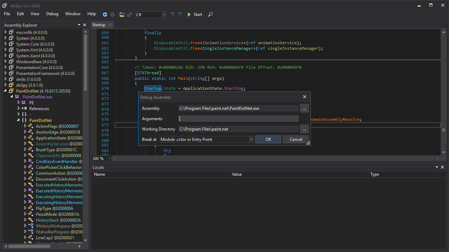Browse for Working Directory with ... button

(304, 129)
